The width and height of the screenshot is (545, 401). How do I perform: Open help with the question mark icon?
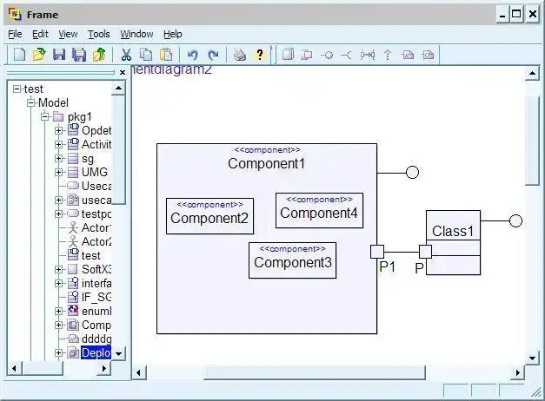259,55
